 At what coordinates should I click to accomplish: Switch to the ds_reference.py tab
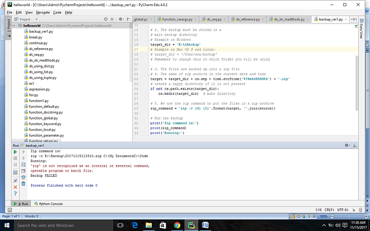coord(247,19)
